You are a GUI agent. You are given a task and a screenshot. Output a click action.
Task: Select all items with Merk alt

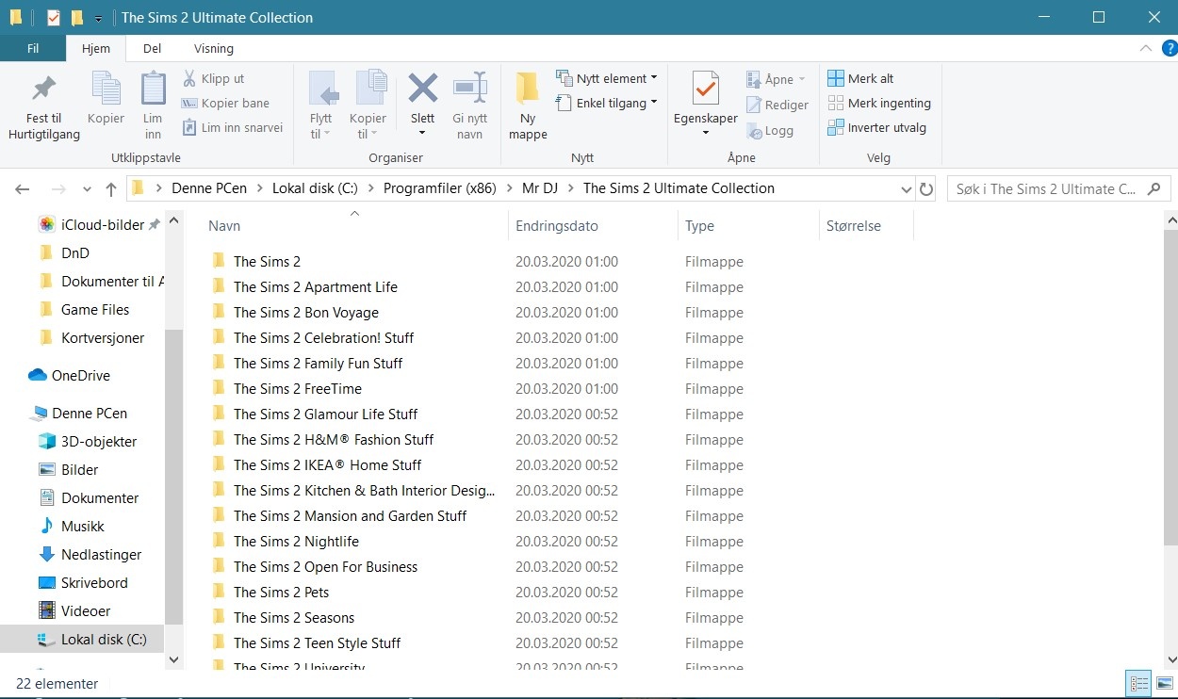click(860, 79)
